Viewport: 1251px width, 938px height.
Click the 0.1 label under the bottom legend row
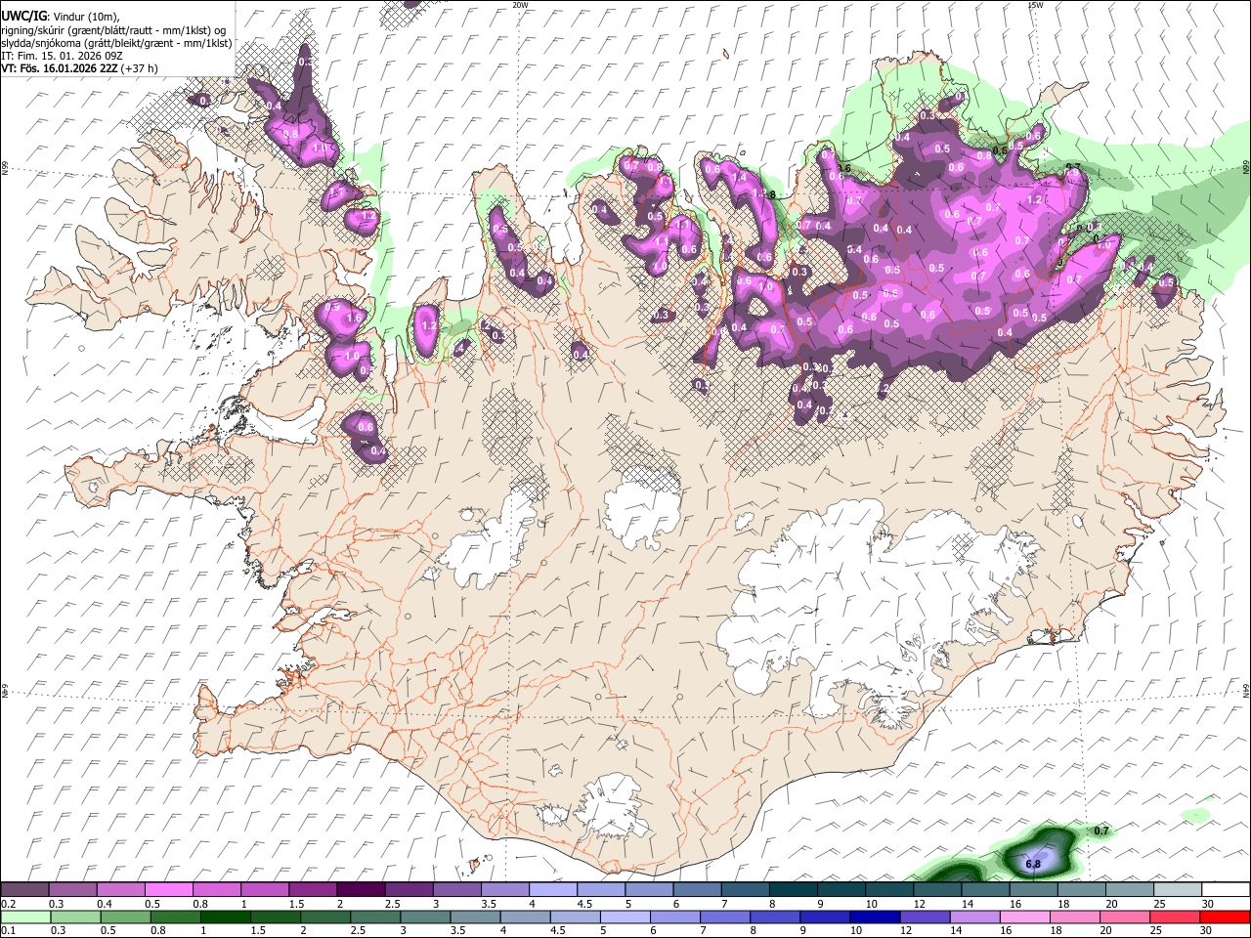[x=8, y=930]
